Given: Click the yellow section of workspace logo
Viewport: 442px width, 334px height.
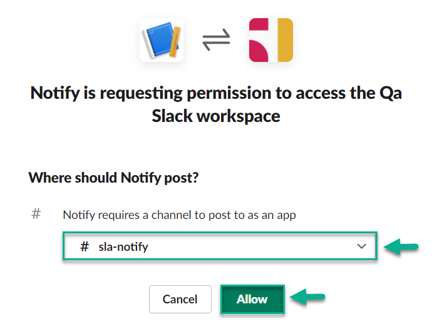Looking at the screenshot, I should 285,40.
